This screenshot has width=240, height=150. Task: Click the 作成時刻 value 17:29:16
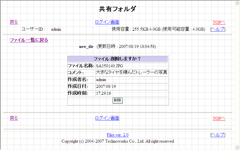click(x=104, y=93)
